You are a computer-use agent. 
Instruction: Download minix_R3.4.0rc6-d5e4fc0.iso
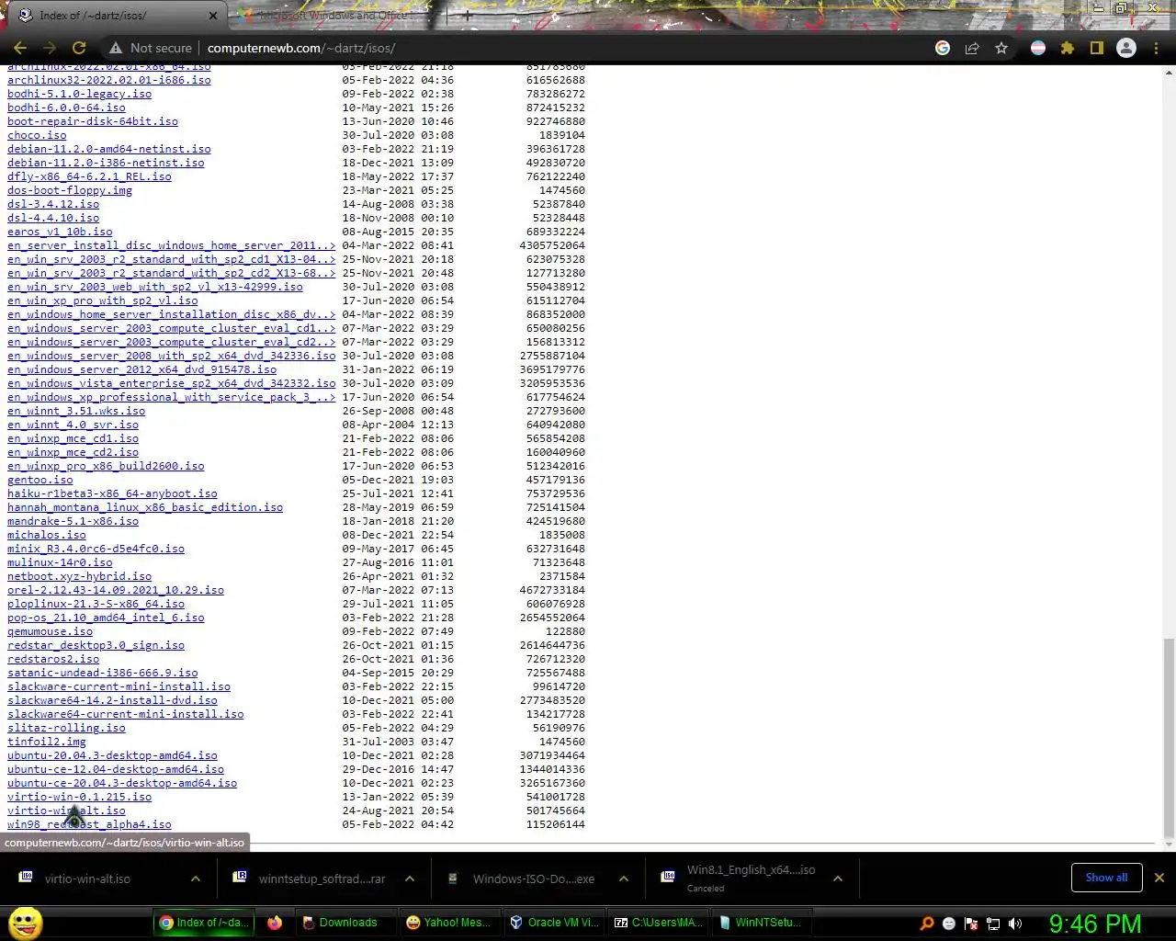click(96, 549)
